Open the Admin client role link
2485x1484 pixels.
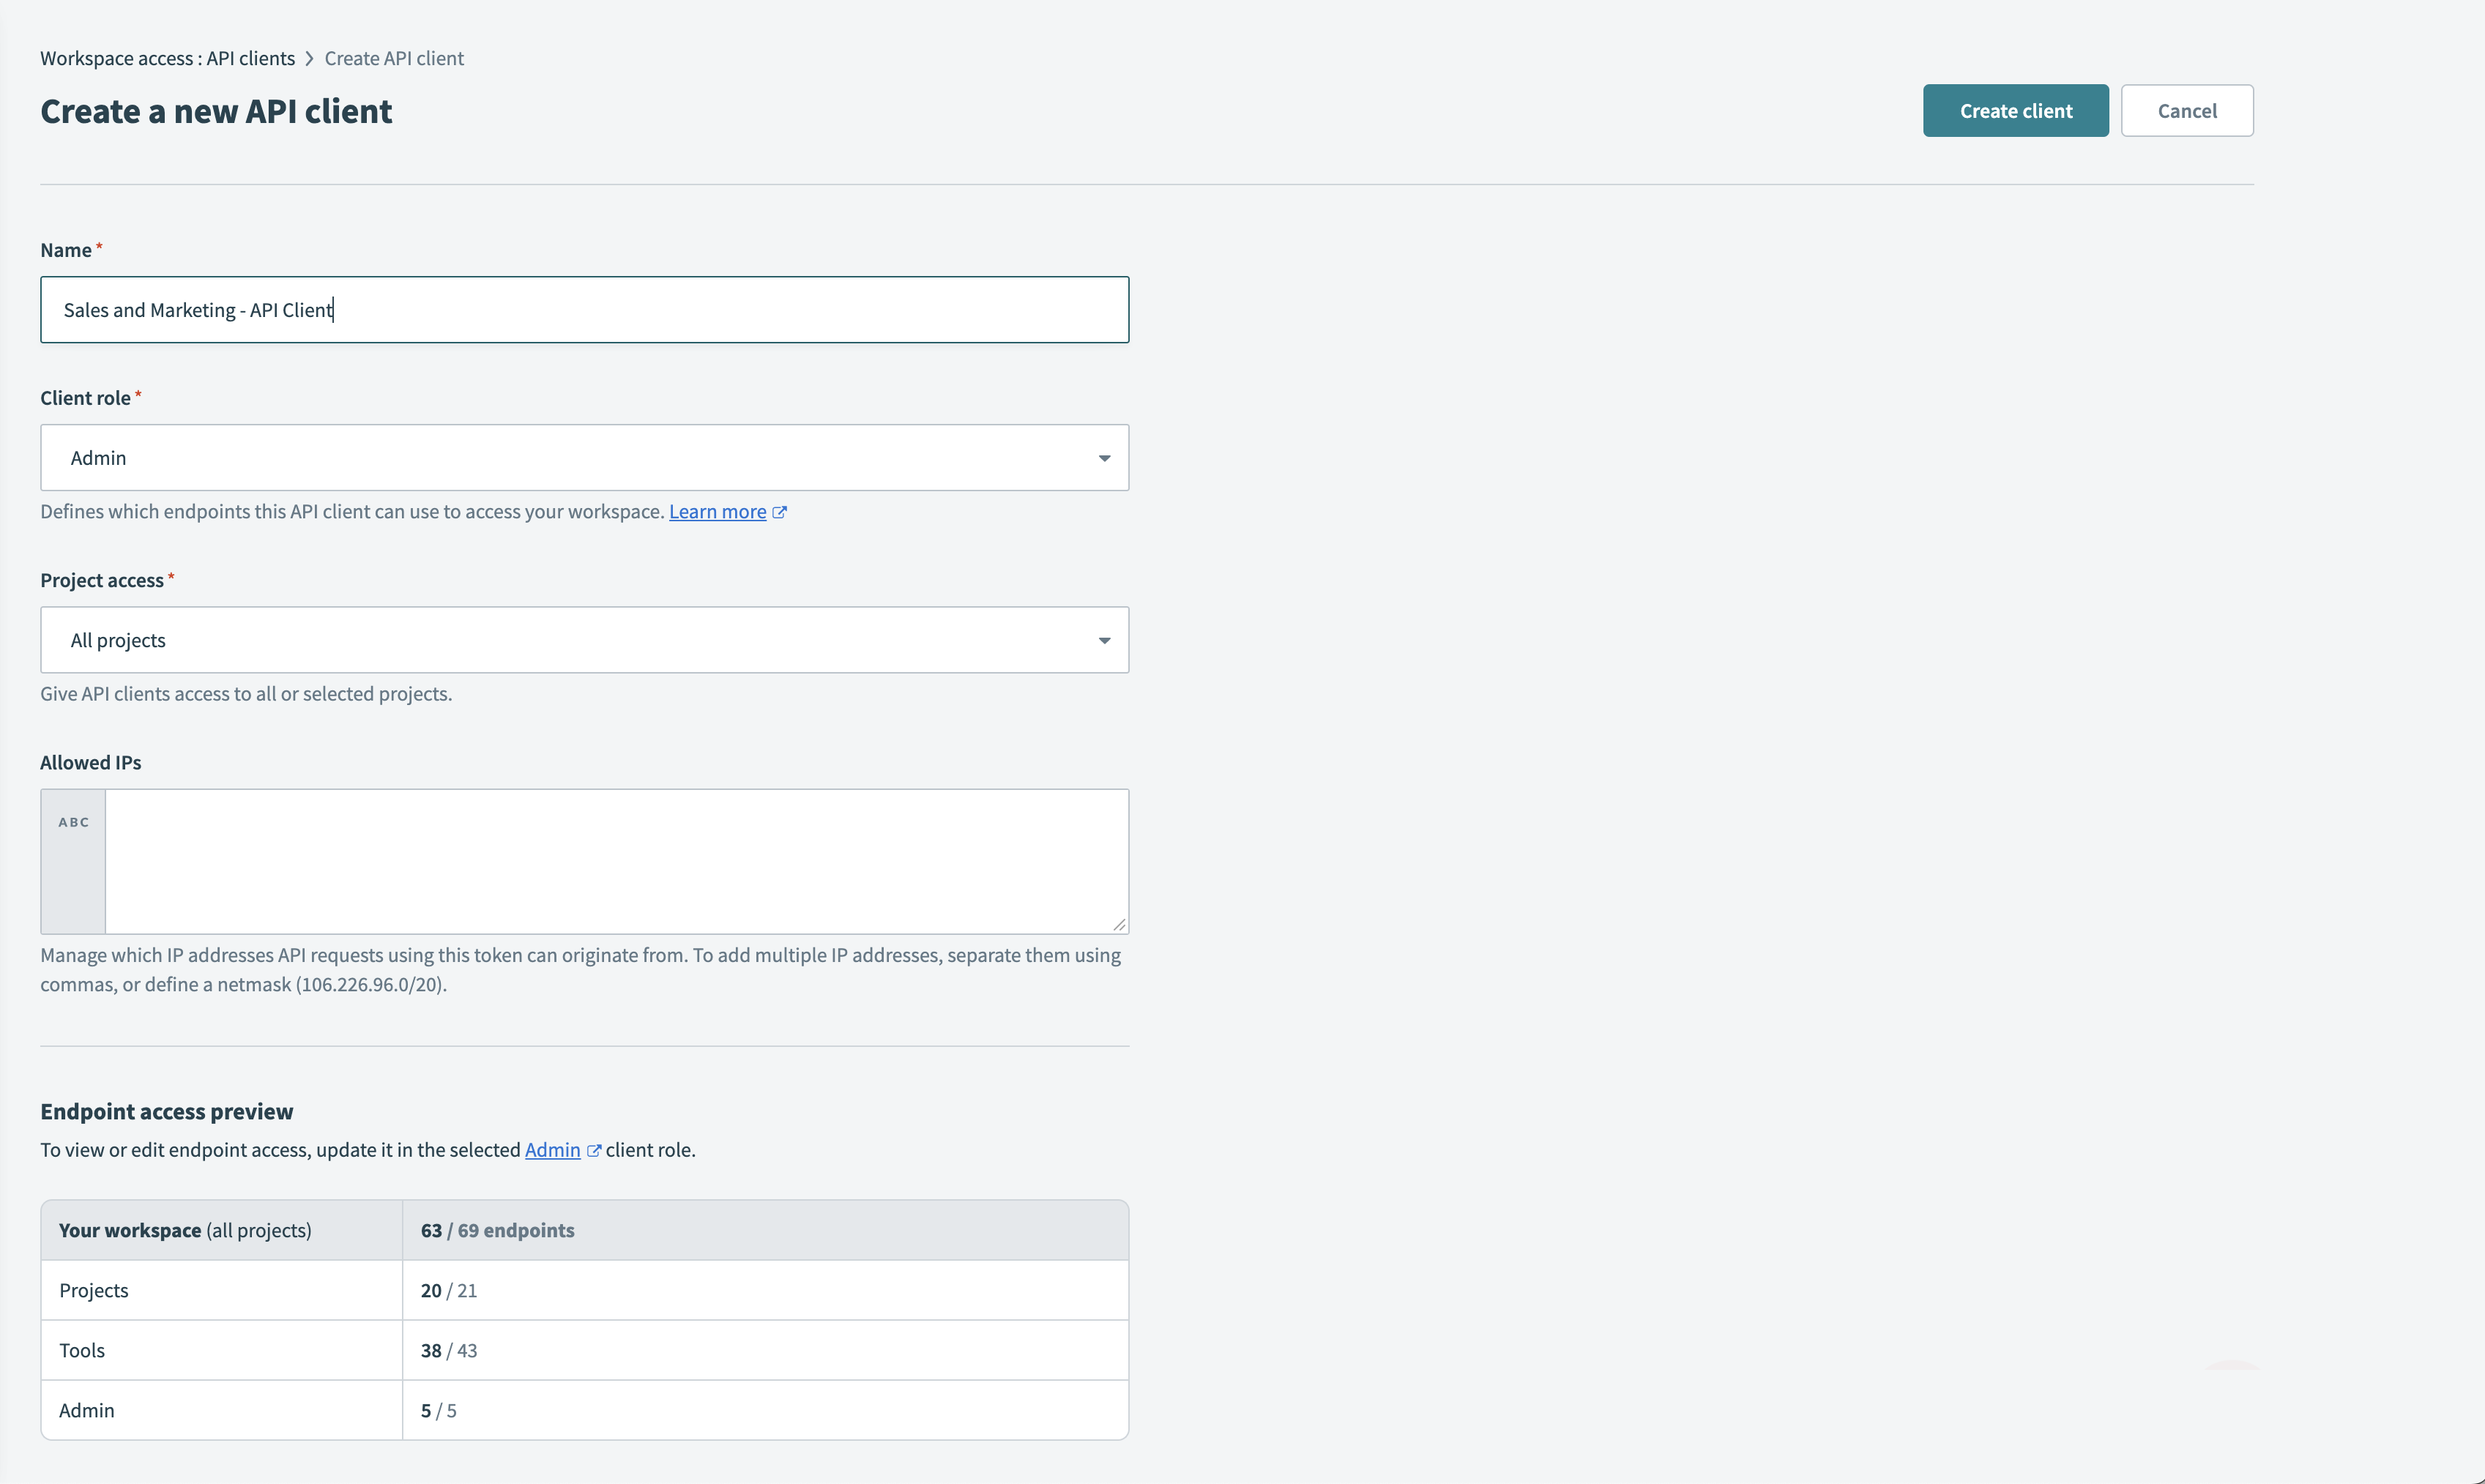coord(552,1150)
